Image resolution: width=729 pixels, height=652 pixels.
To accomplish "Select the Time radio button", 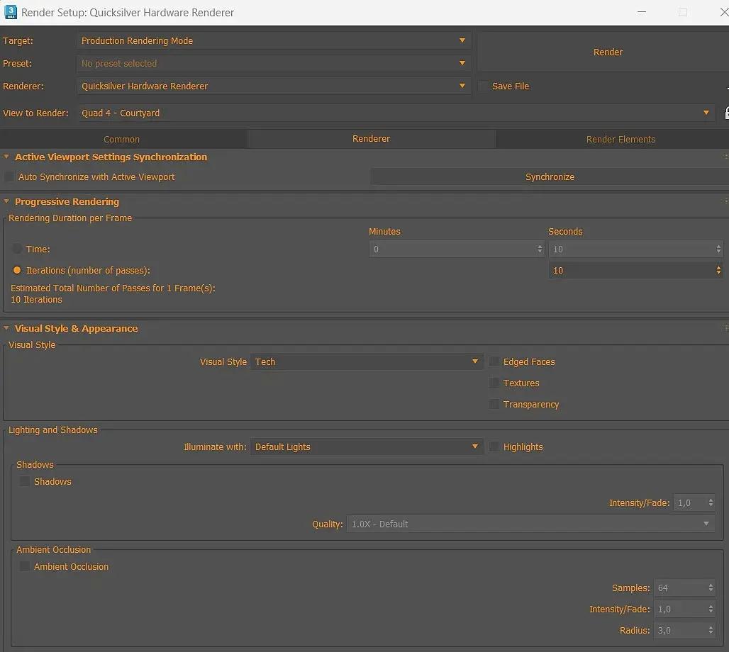I will coord(17,249).
